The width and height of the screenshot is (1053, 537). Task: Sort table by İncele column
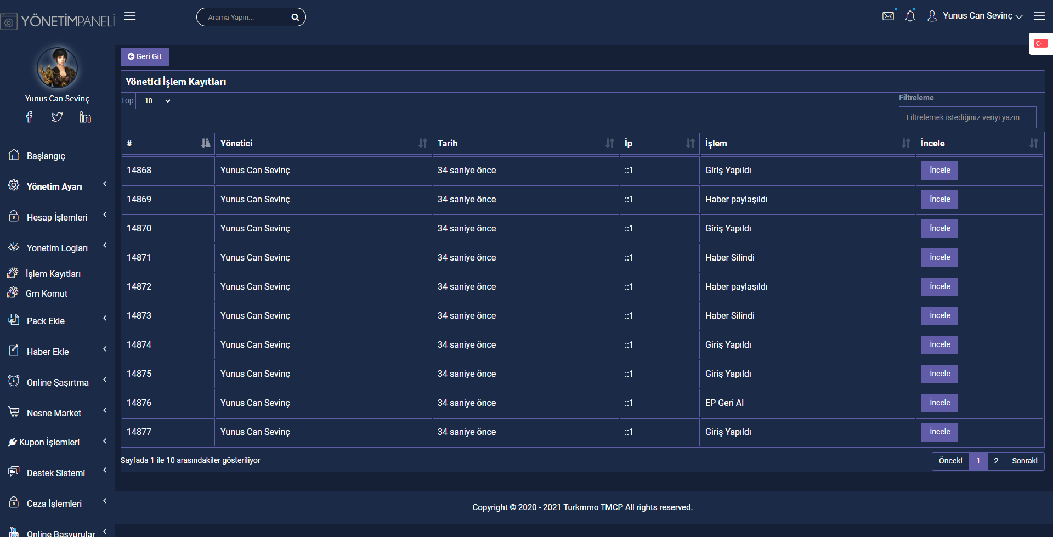pyautogui.click(x=979, y=143)
